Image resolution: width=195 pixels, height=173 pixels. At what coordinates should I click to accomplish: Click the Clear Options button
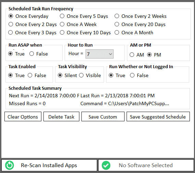[x=23, y=116]
